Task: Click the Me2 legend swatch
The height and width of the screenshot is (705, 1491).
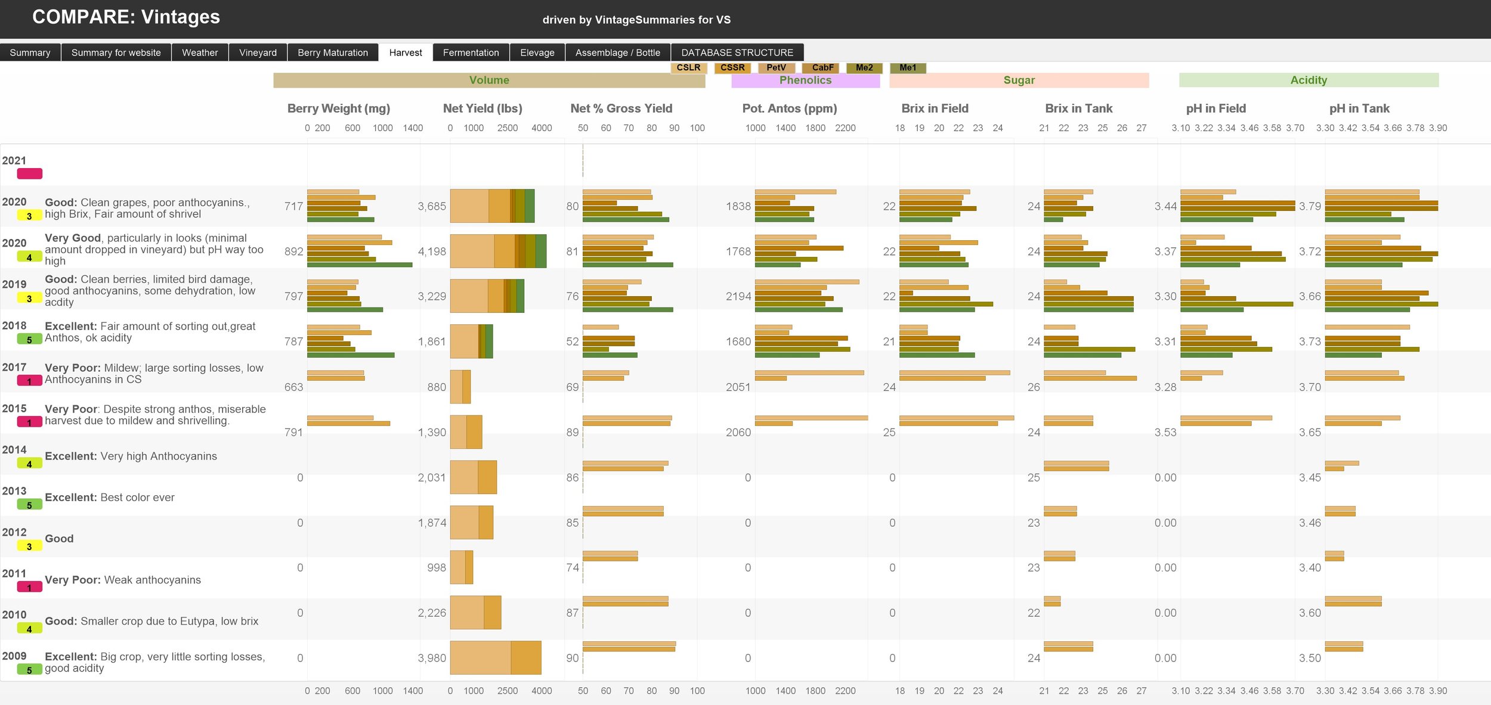Action: pos(864,68)
